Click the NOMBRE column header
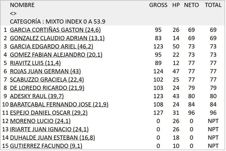Viewport: 226px width, 151px height. 22,5
